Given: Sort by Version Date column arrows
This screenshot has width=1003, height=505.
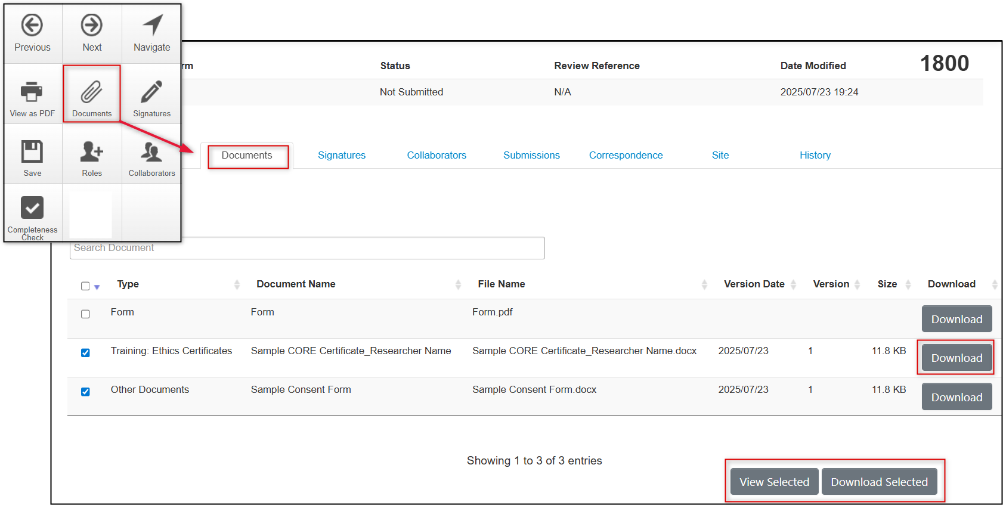Looking at the screenshot, I should click(x=793, y=284).
